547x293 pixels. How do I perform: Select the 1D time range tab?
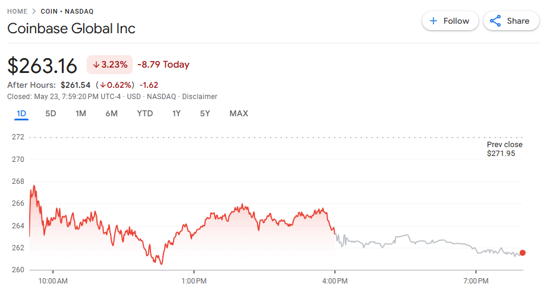click(21, 113)
